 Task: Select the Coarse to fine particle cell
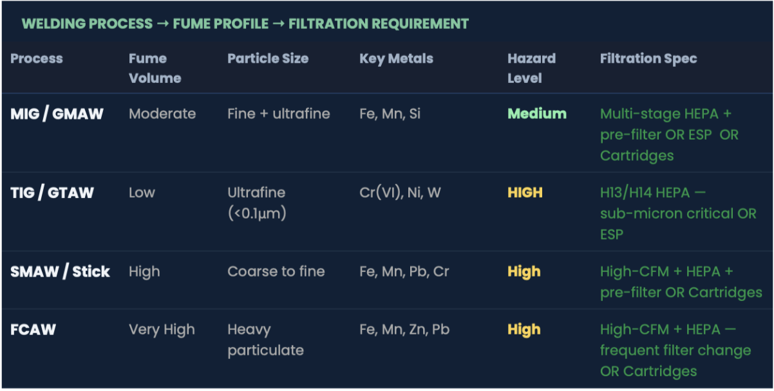pyautogui.click(x=276, y=271)
